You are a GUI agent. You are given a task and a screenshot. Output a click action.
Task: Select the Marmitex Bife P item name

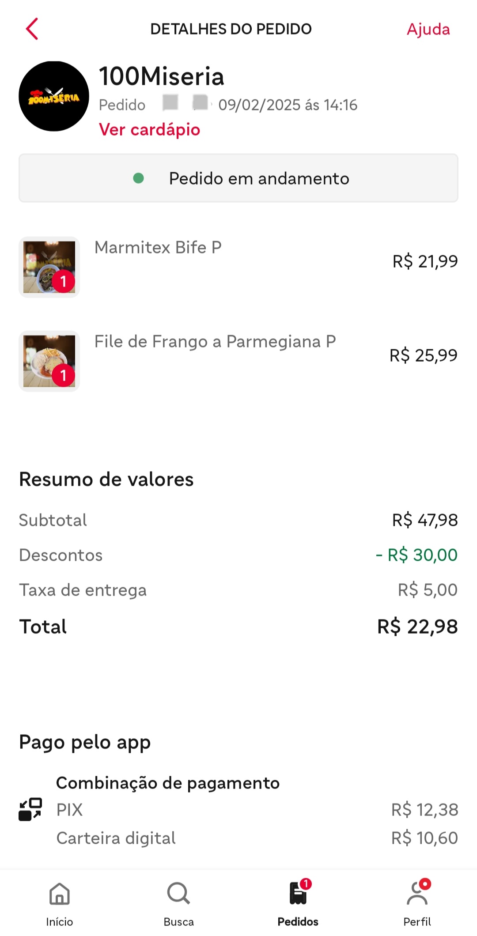(158, 248)
